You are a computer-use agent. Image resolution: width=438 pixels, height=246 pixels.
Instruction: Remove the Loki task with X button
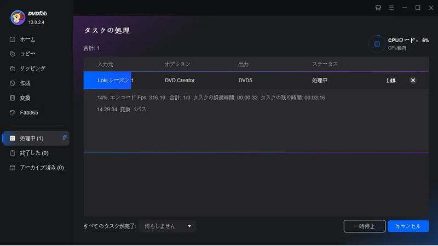click(x=413, y=81)
